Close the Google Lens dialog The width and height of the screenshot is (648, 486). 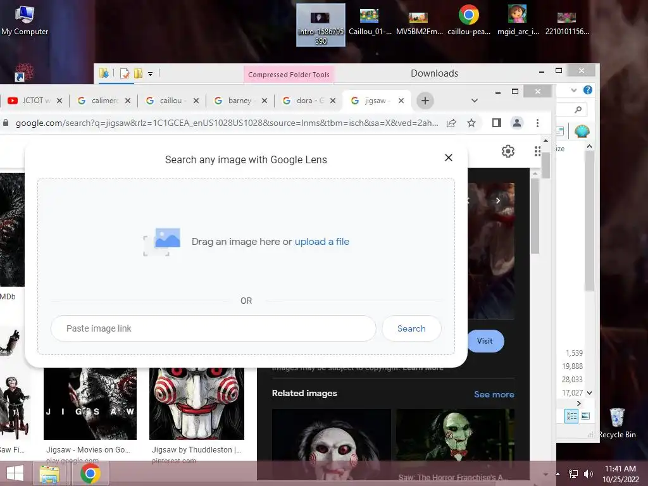449,158
